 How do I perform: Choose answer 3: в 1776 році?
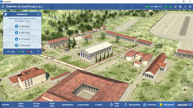point(22,39)
